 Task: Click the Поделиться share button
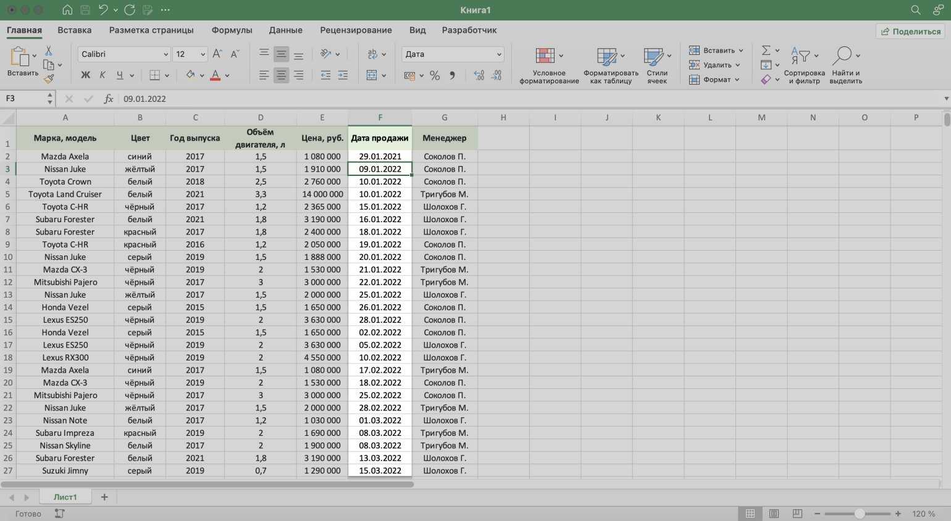910,31
